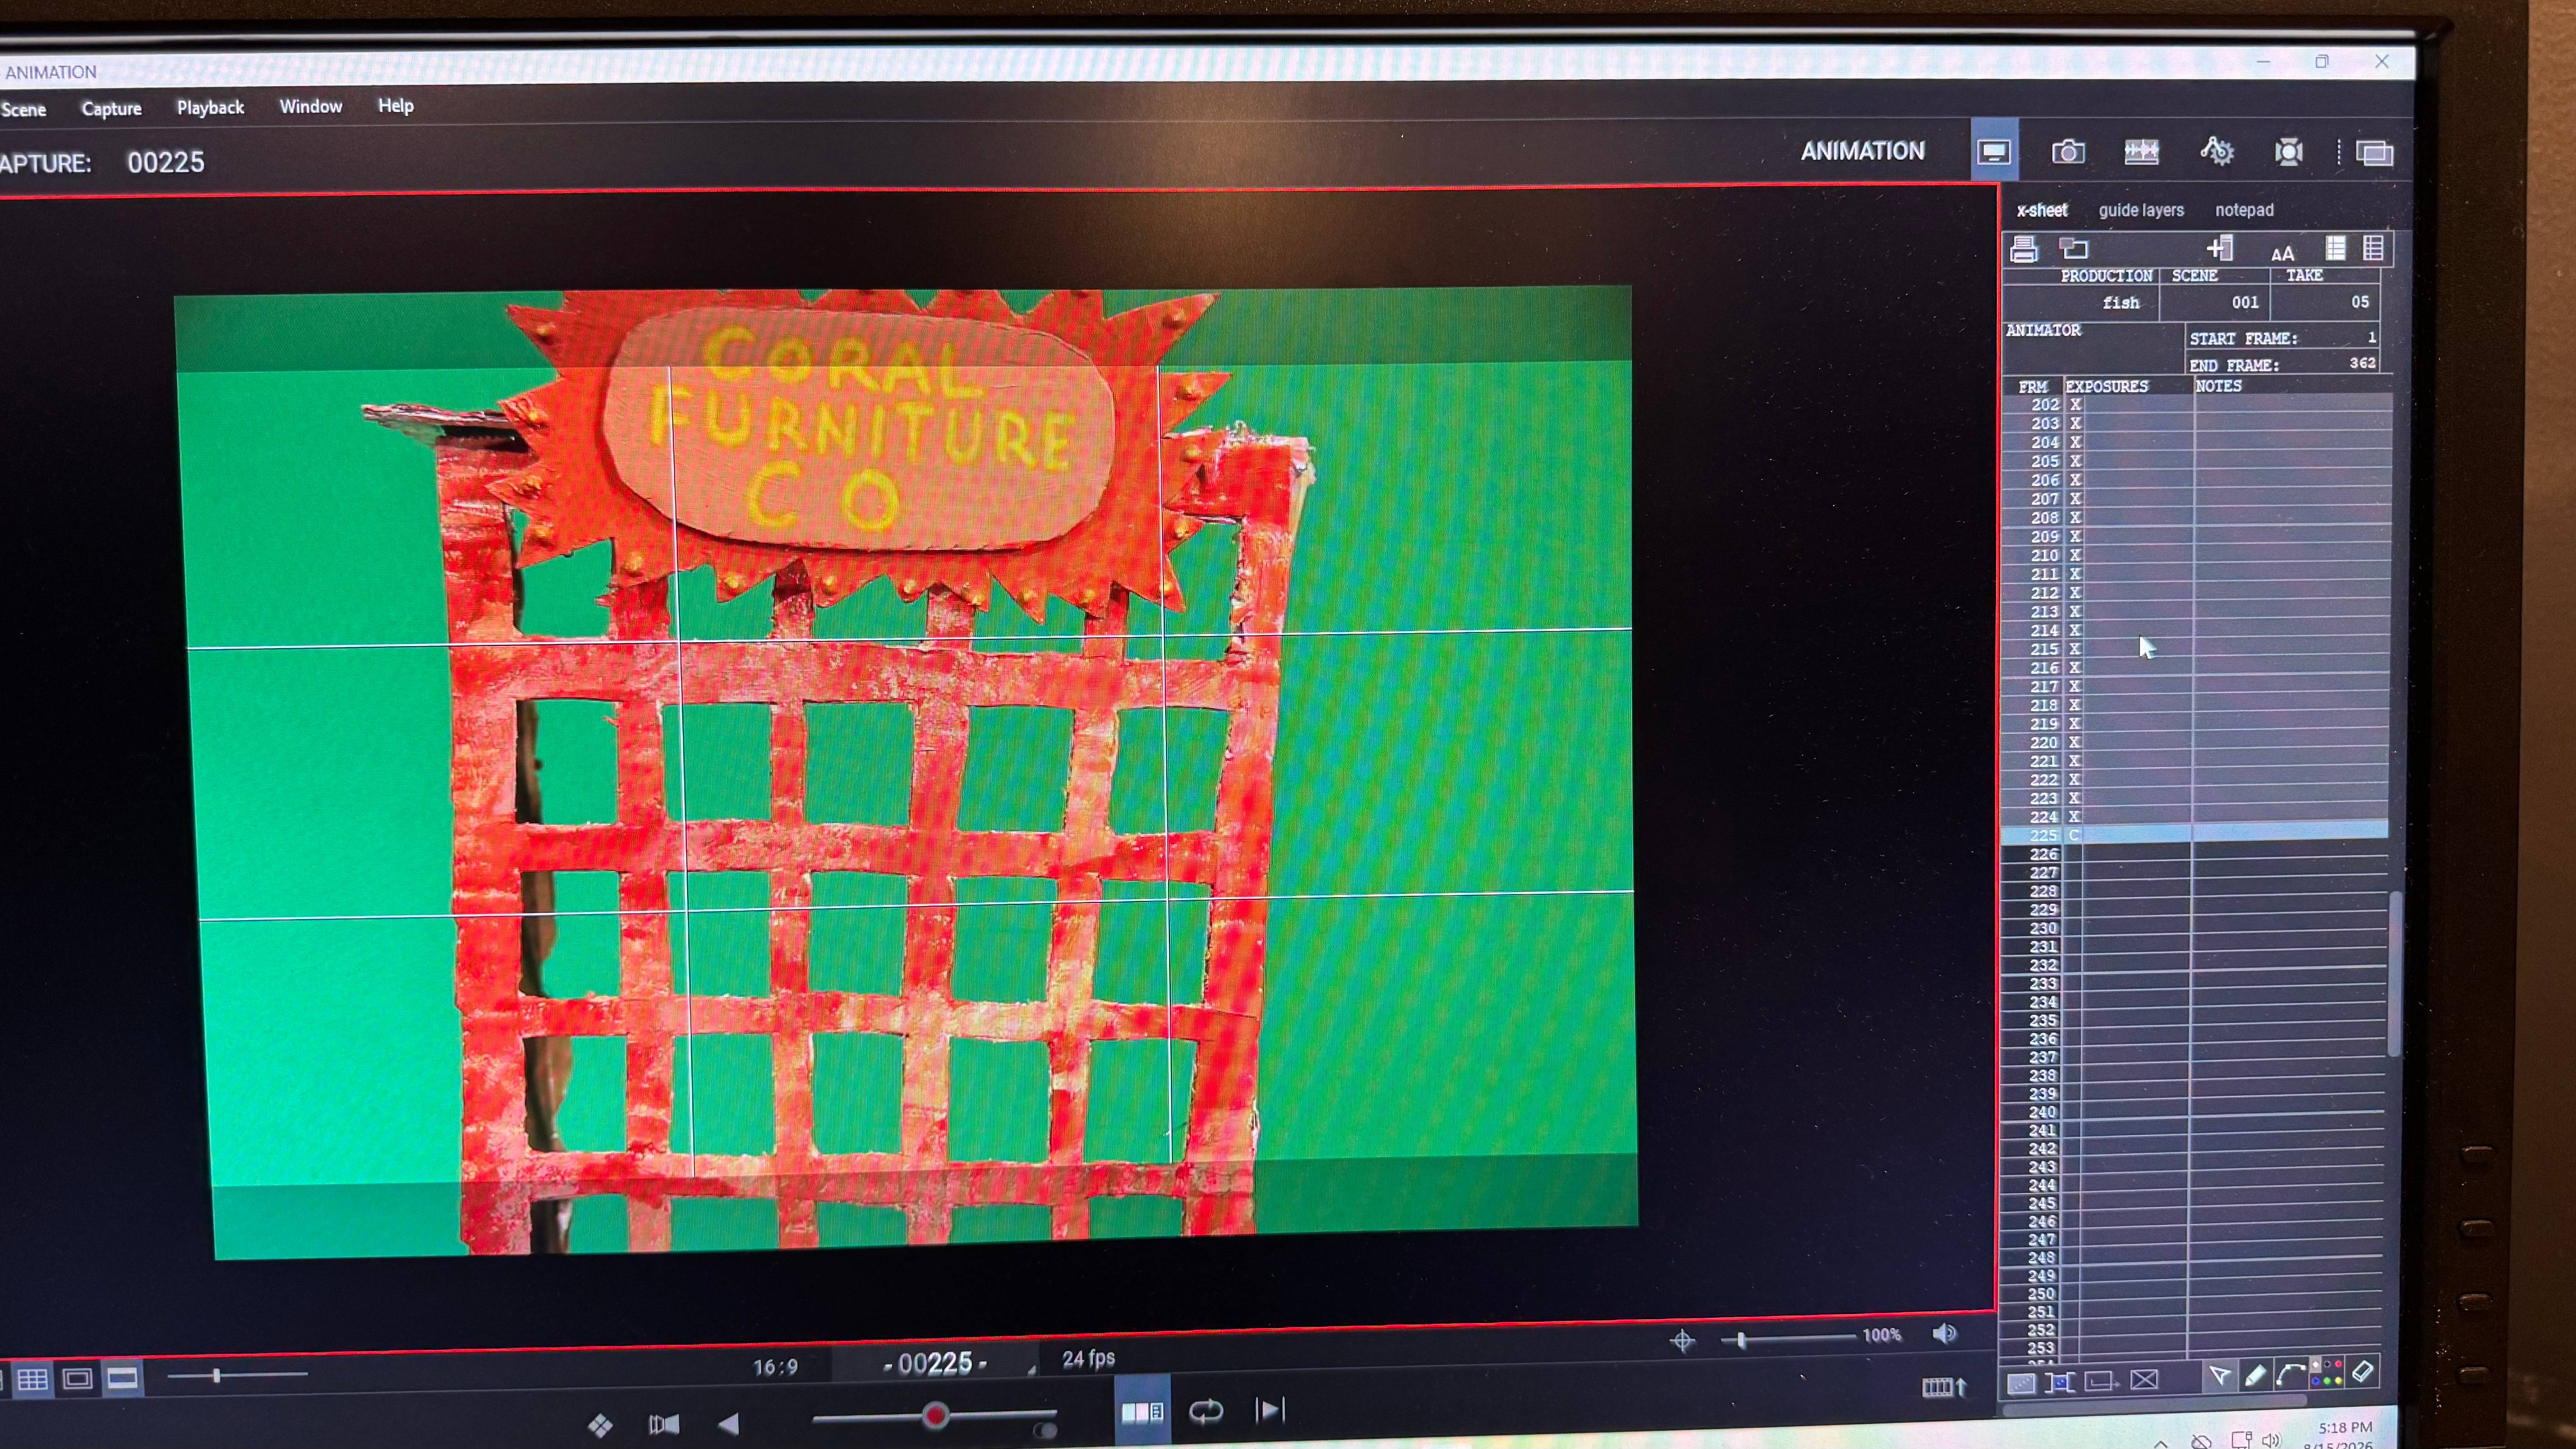Image resolution: width=2576 pixels, height=1449 pixels.
Task: Open the Playback menu
Action: point(210,108)
